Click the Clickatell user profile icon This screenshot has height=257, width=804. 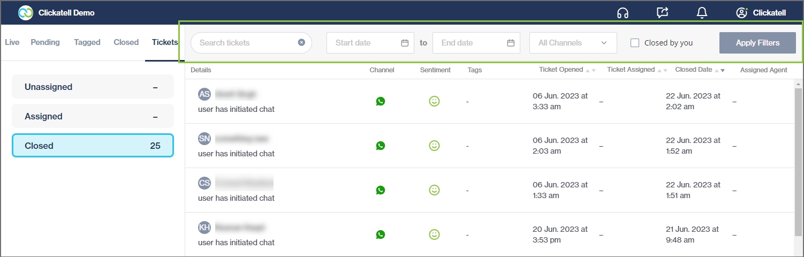[741, 13]
